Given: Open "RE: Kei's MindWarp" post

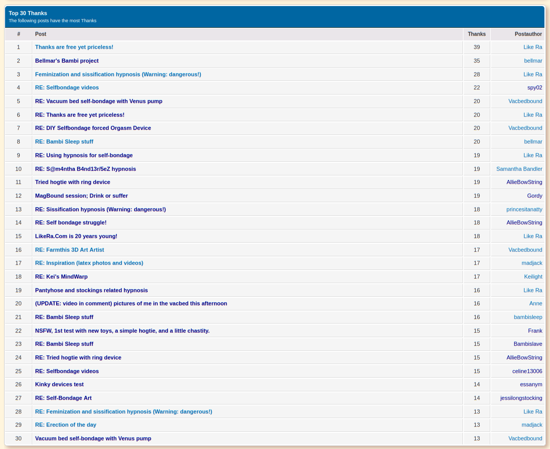Looking at the screenshot, I should [x=61, y=277].
